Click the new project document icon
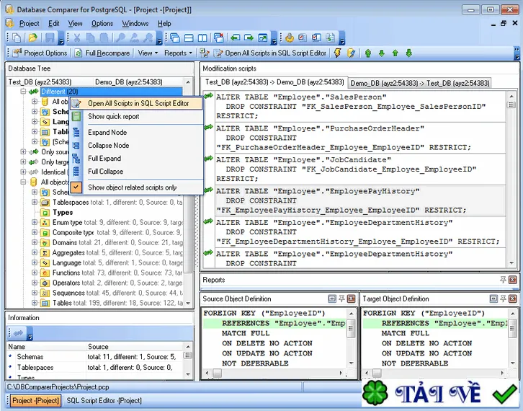This screenshot has height=411, width=523. 17,37
